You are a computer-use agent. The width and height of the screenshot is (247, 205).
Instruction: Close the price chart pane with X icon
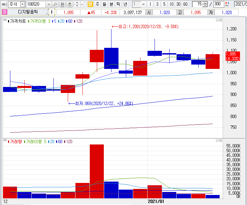tap(221, 20)
